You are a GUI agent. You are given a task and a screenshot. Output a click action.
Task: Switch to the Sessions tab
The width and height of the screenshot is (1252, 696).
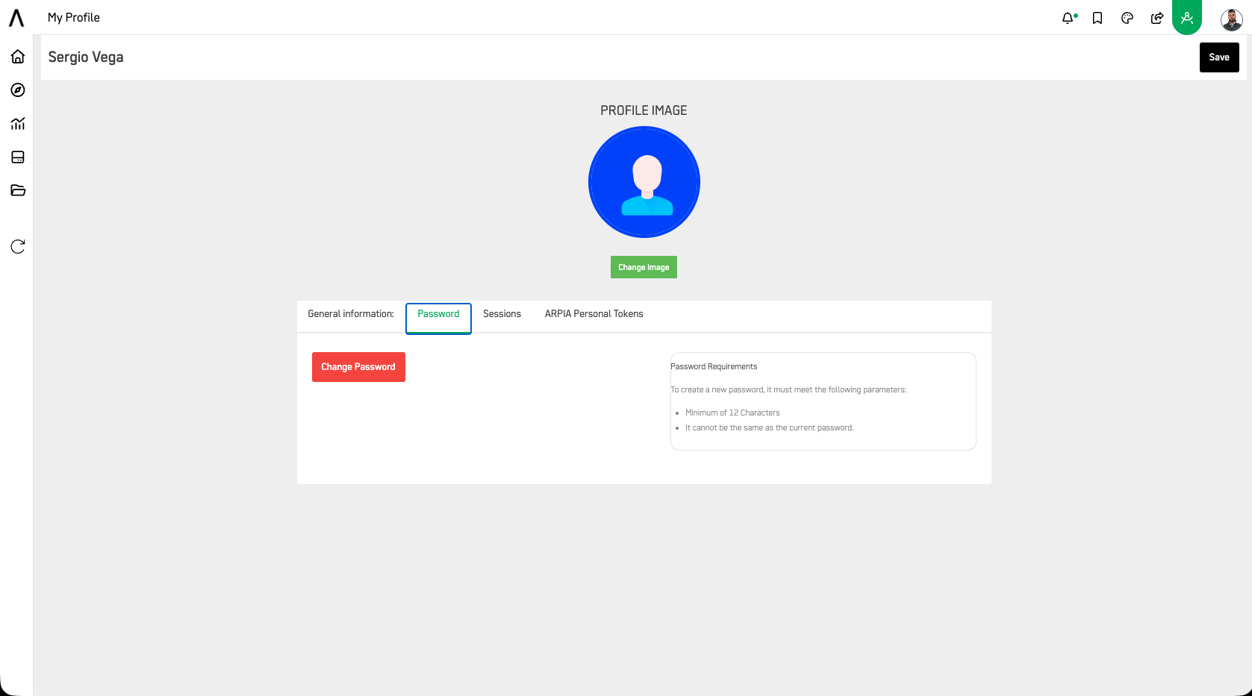(x=502, y=314)
